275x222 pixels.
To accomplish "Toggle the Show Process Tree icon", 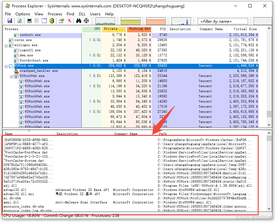I will [36, 21].
